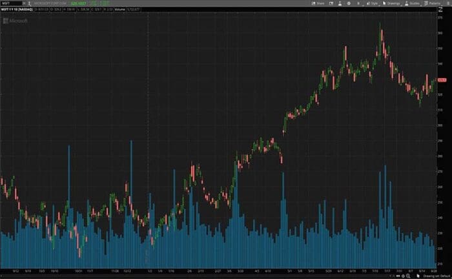452x279 pixels.
Task: Click the MSFT symbol input field
Action: pyautogui.click(x=11, y=3)
